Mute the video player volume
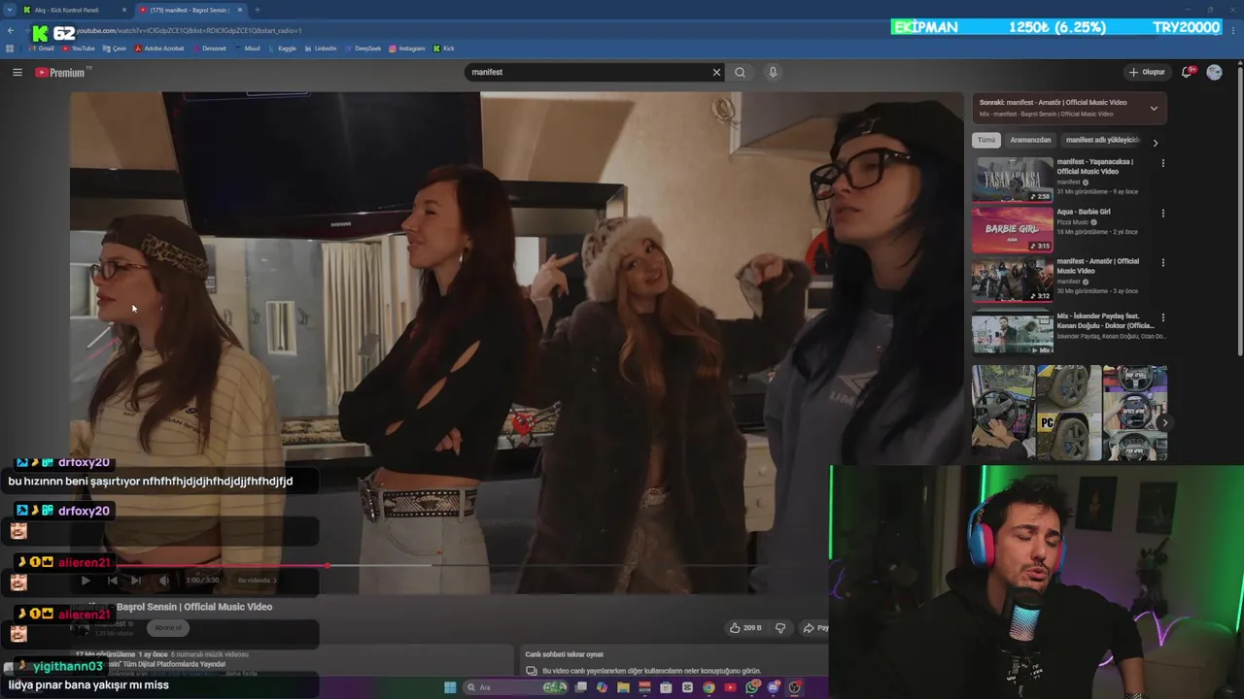The image size is (1244, 699). pyautogui.click(x=163, y=581)
